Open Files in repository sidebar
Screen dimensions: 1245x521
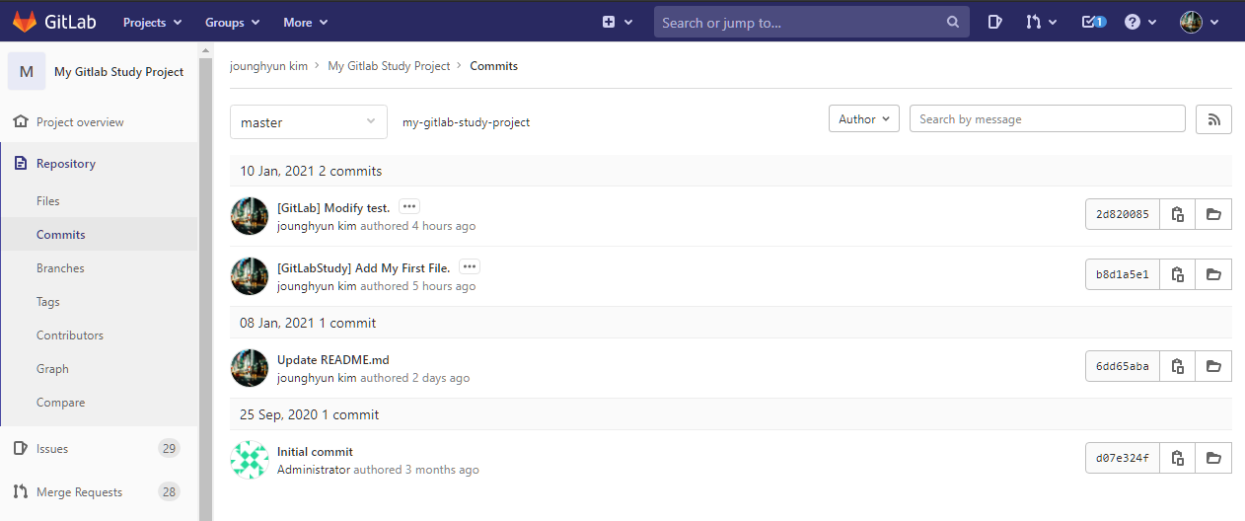point(48,200)
